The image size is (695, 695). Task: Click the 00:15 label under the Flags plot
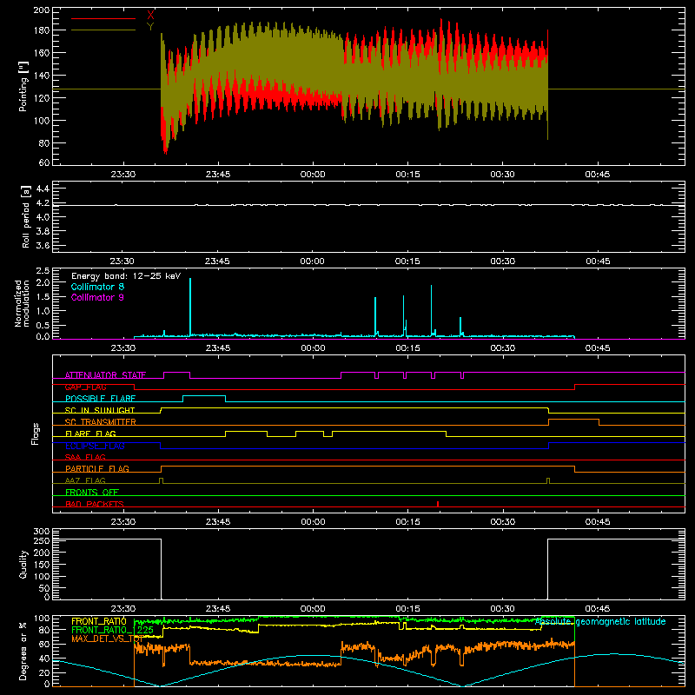(x=407, y=522)
